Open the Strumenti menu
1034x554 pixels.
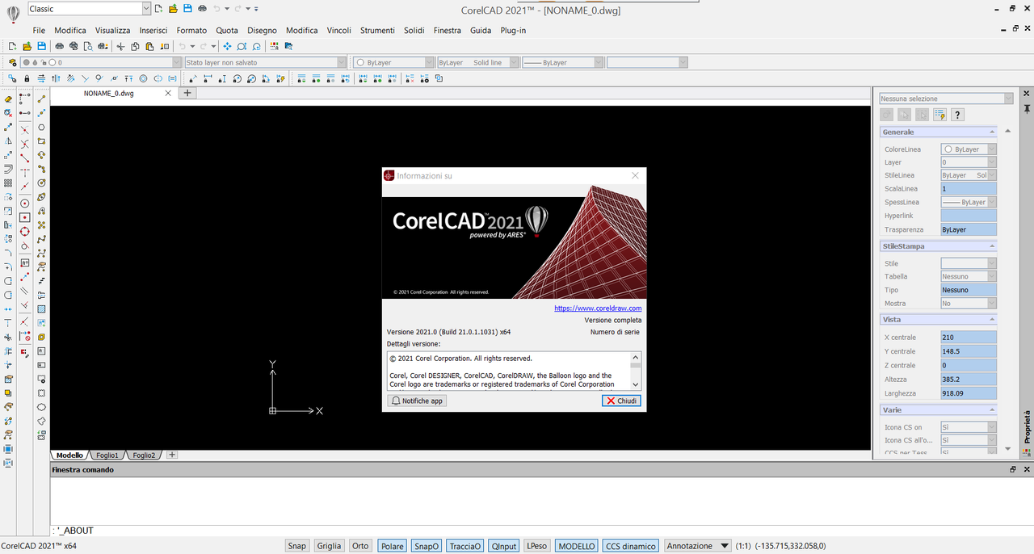377,30
